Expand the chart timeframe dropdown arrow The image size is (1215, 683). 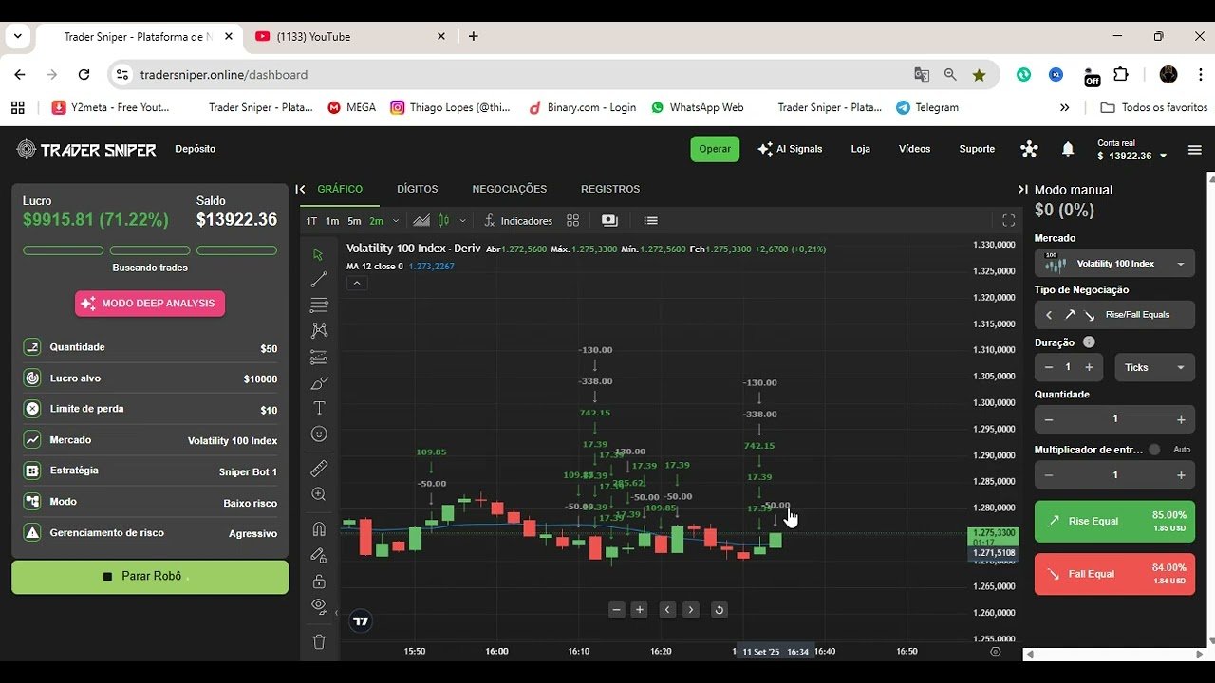[395, 221]
